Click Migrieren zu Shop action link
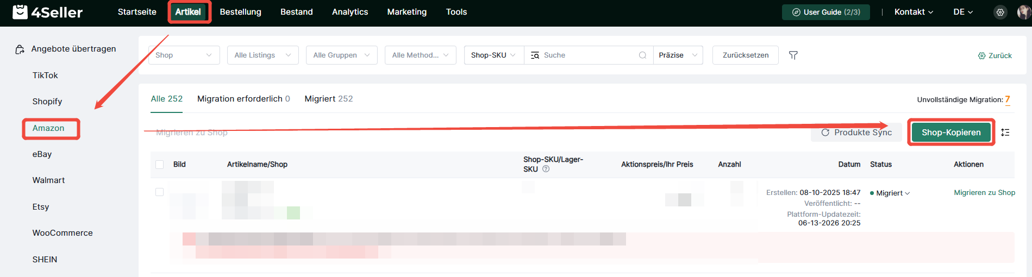The width and height of the screenshot is (1032, 277). tap(985, 193)
